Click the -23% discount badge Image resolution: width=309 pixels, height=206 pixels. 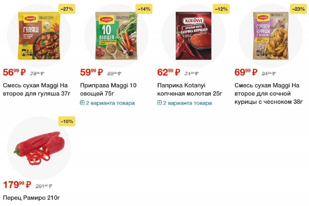(298, 9)
